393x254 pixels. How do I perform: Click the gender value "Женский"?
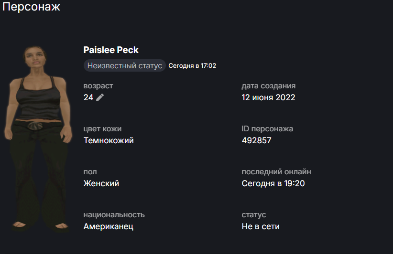pyautogui.click(x=101, y=183)
